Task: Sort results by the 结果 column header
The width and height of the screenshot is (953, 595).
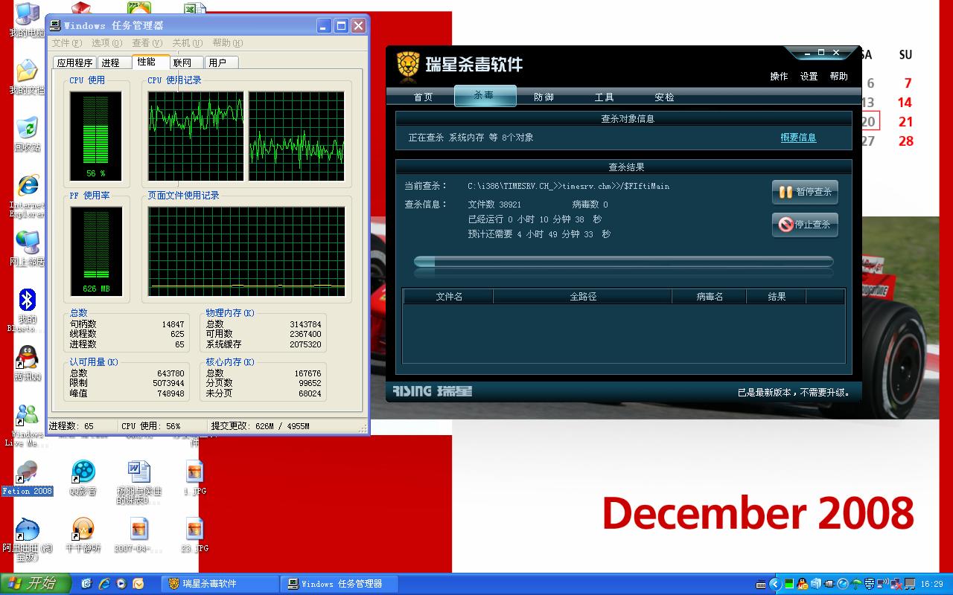Action: click(777, 297)
